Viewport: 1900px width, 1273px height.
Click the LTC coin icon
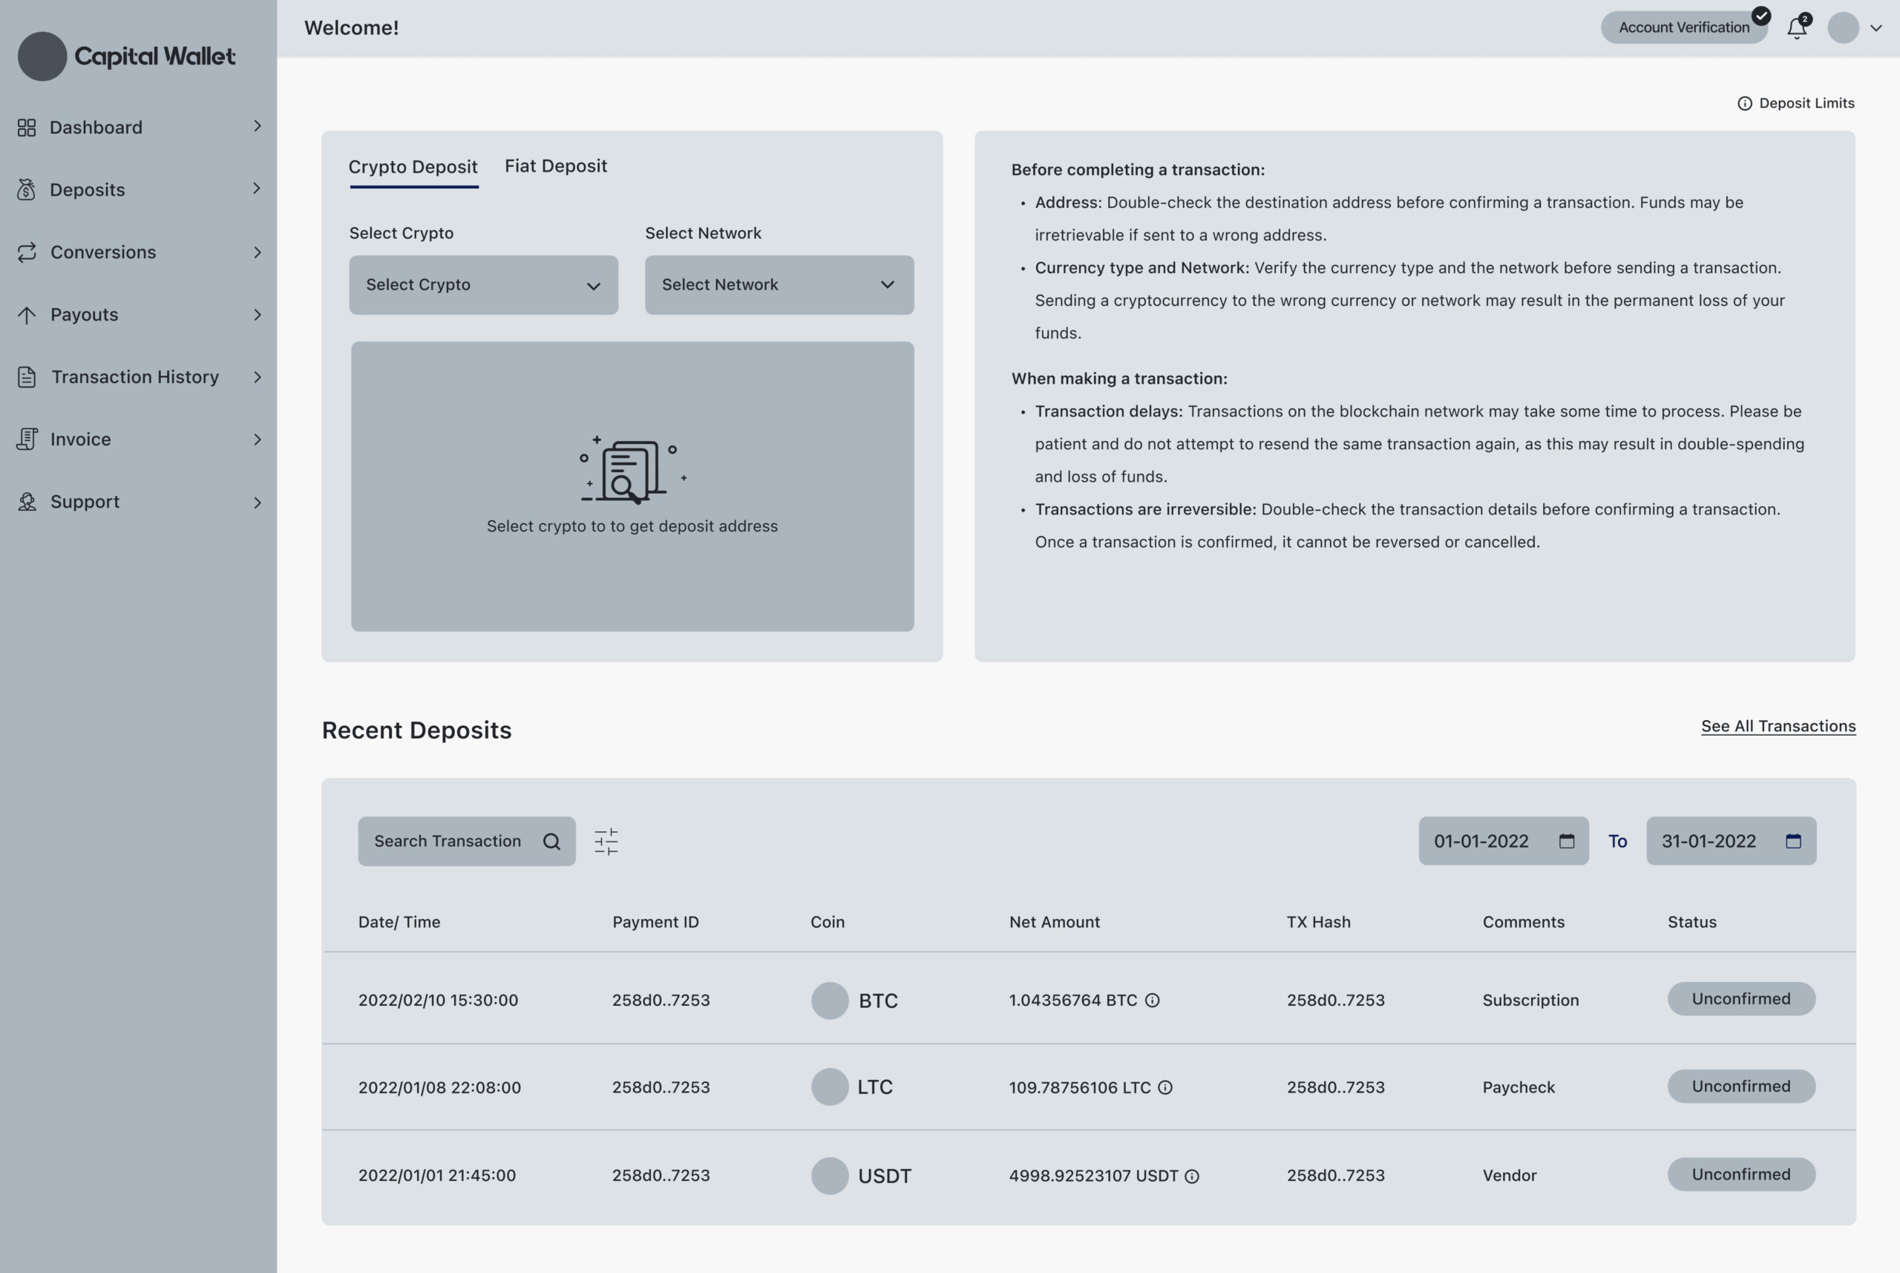click(830, 1086)
